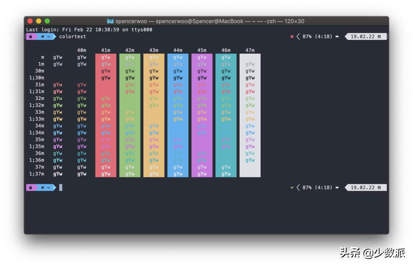Close the terminal window with red button

[x=30, y=21]
